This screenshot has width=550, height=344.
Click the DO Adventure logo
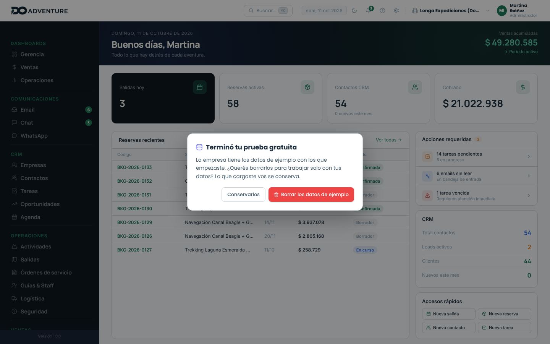(x=39, y=11)
